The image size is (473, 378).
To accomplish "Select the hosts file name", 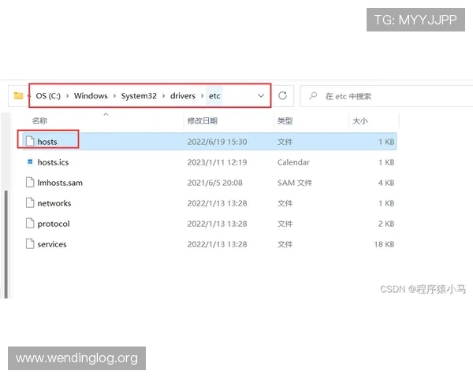I will (x=47, y=142).
